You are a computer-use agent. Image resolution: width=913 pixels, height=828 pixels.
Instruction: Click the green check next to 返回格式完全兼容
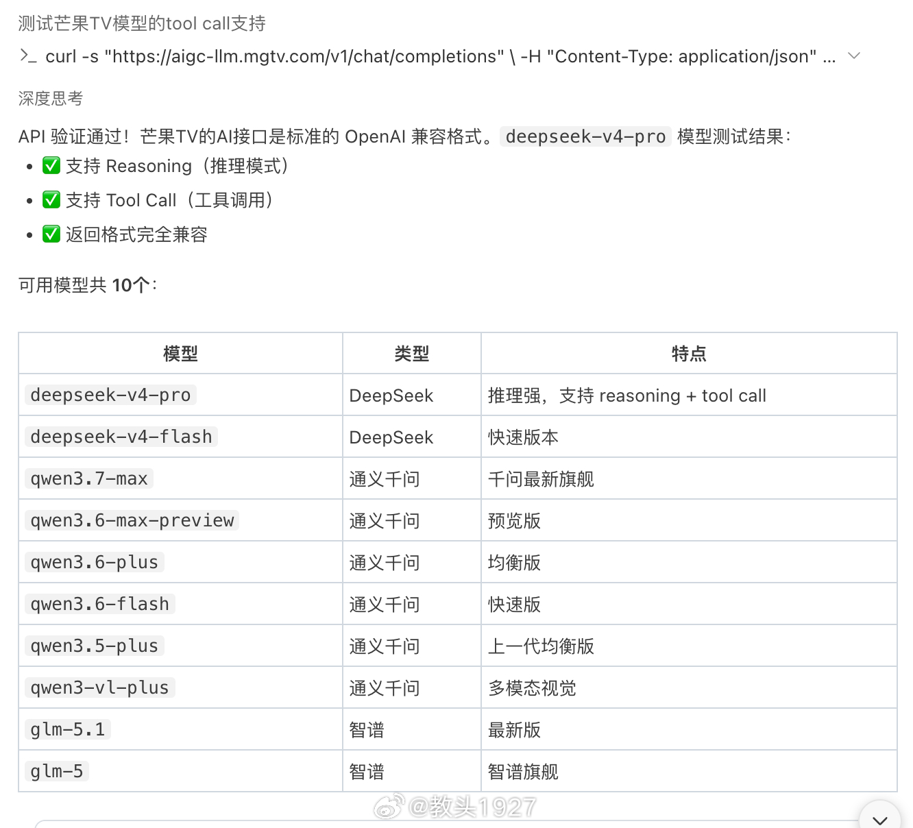(x=51, y=234)
